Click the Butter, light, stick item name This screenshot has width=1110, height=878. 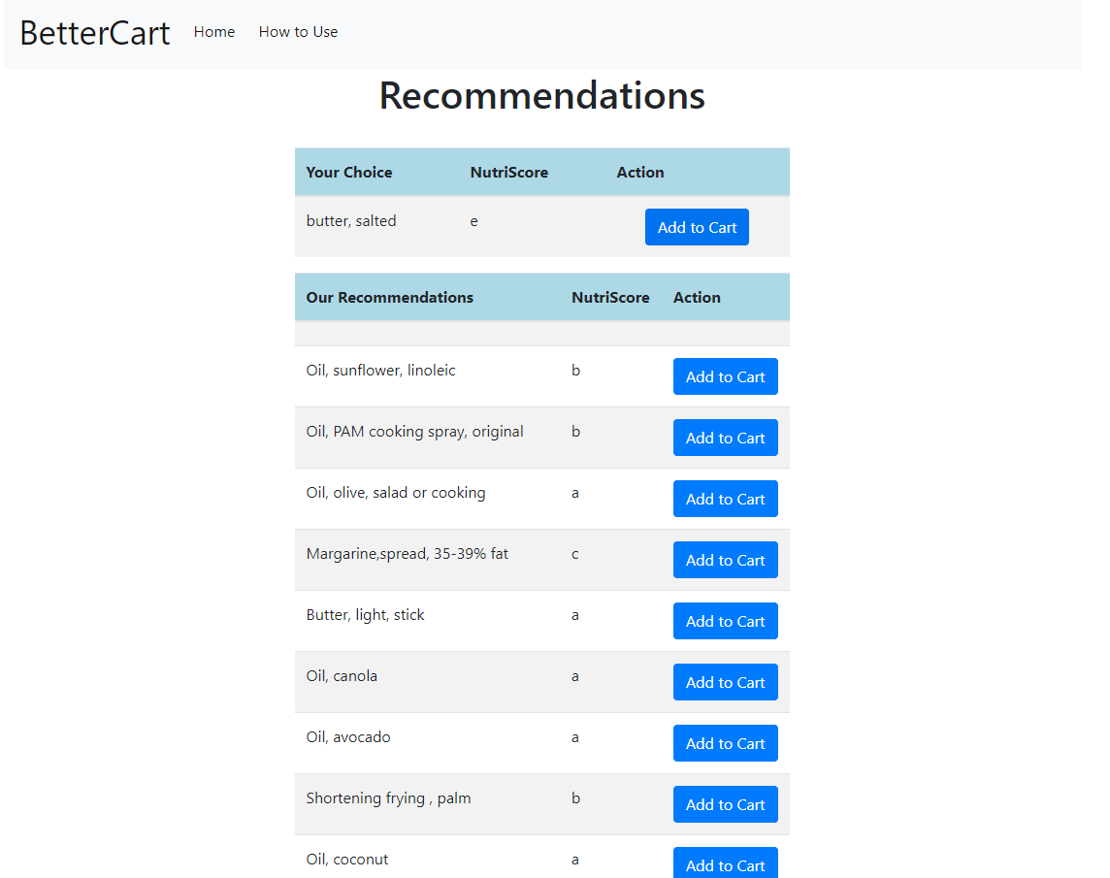tap(365, 615)
